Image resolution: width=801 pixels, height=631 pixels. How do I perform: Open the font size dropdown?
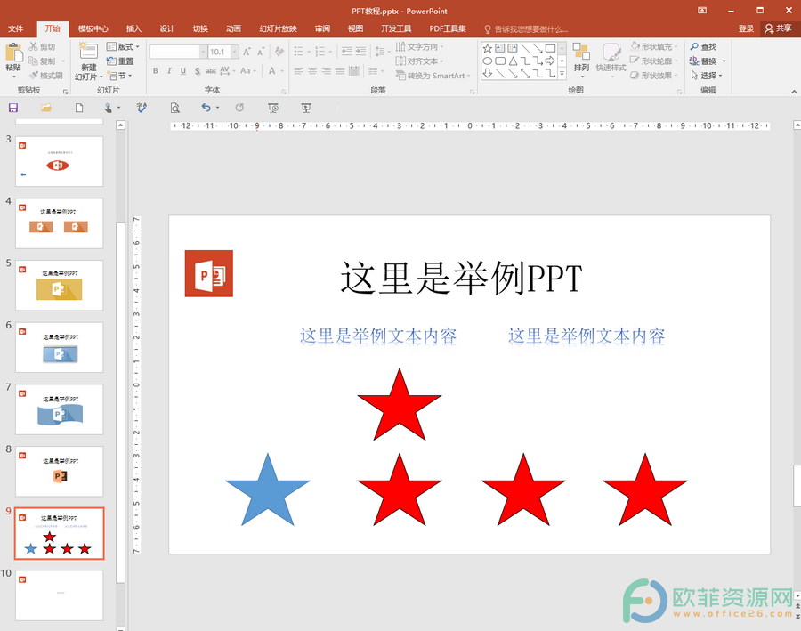pyautogui.click(x=235, y=52)
